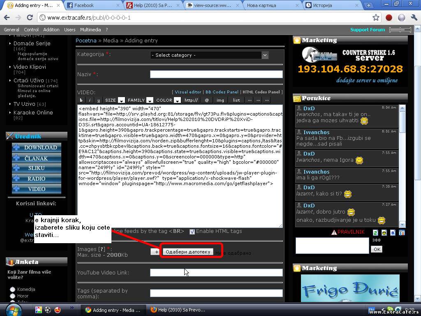Toggle the Enable HTML tags checkbox
This screenshot has height=316, width=421.
[192, 232]
